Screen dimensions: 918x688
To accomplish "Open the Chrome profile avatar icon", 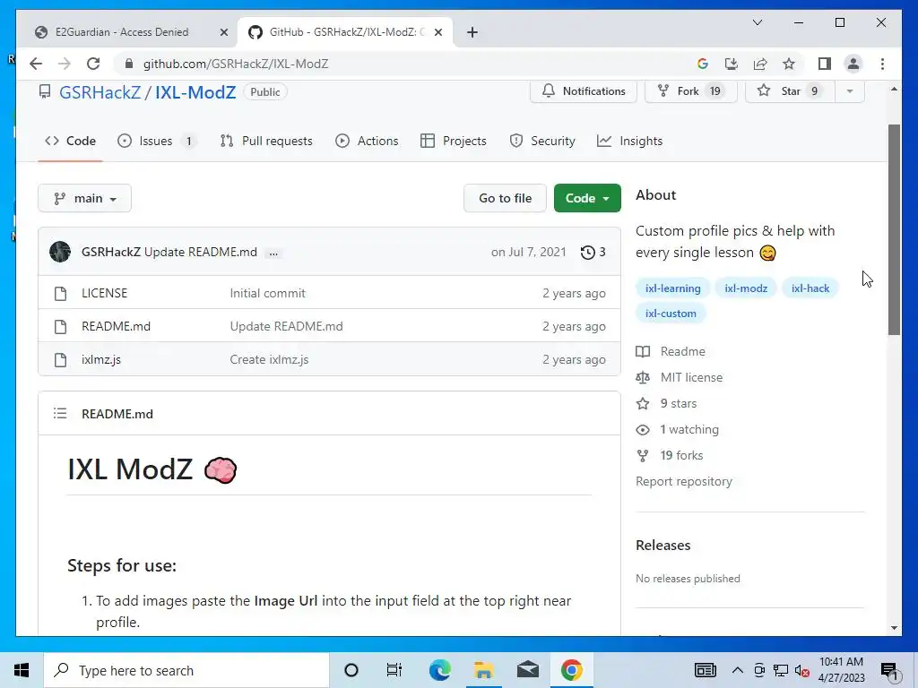I will point(853,64).
